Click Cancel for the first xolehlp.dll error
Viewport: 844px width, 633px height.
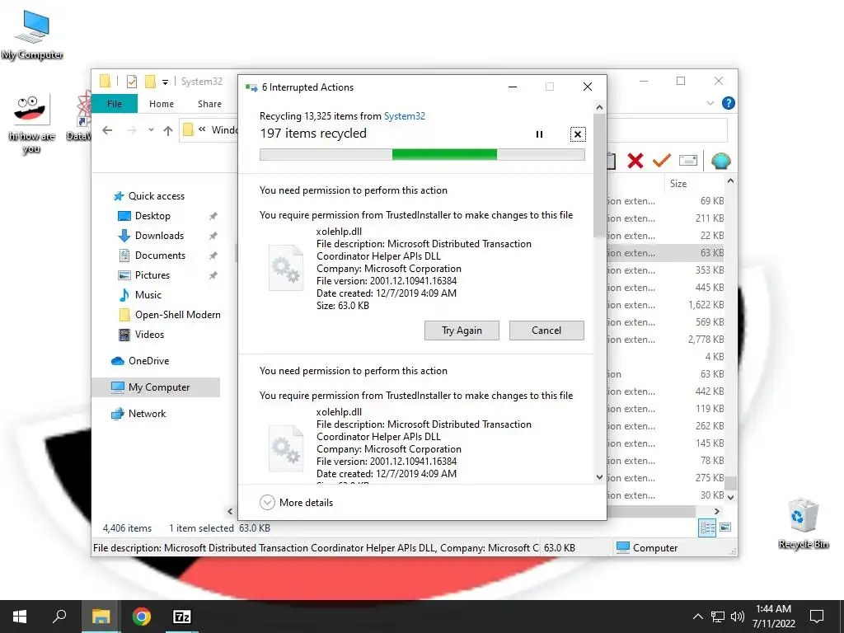546,331
